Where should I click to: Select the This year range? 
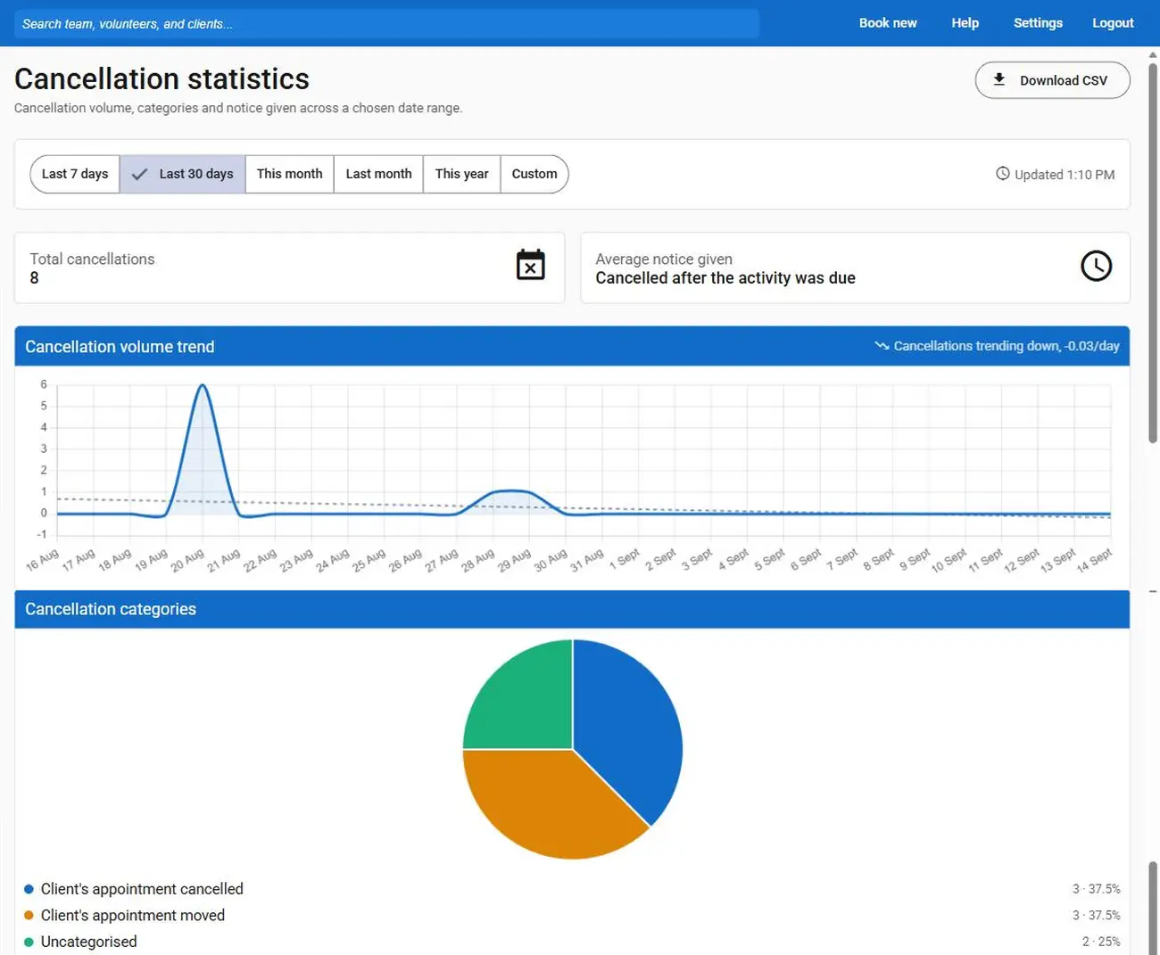[x=462, y=174]
